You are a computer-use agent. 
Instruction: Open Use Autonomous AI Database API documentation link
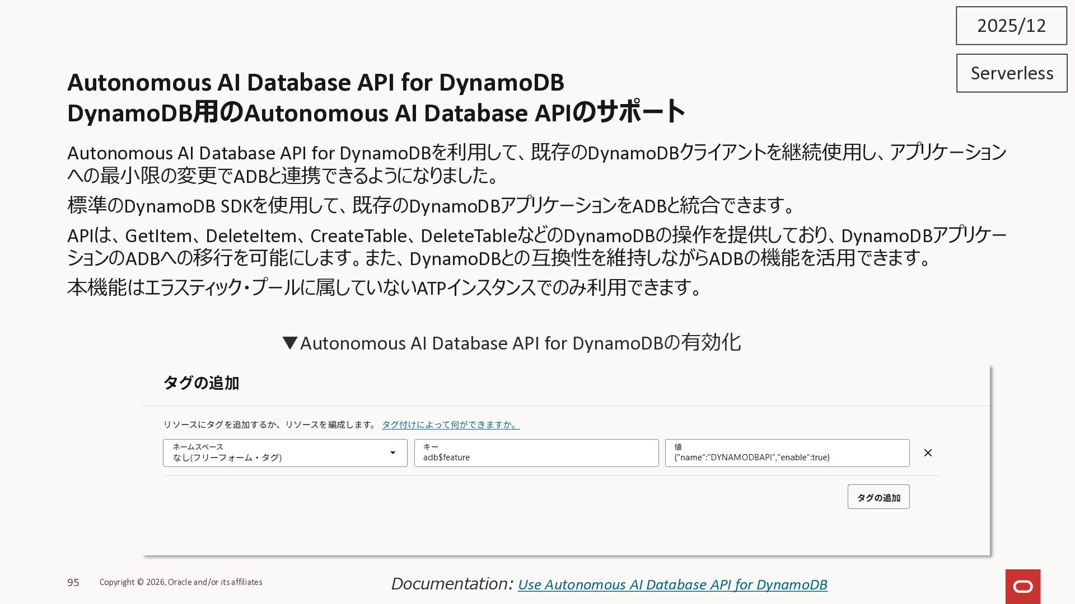(672, 584)
